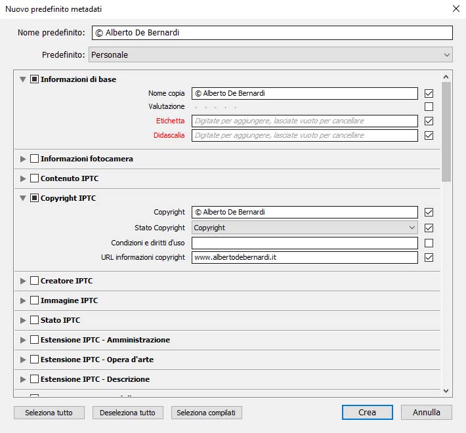The image size is (466, 433).
Task: Expand the Creatore IPTC section
Action: (23, 281)
